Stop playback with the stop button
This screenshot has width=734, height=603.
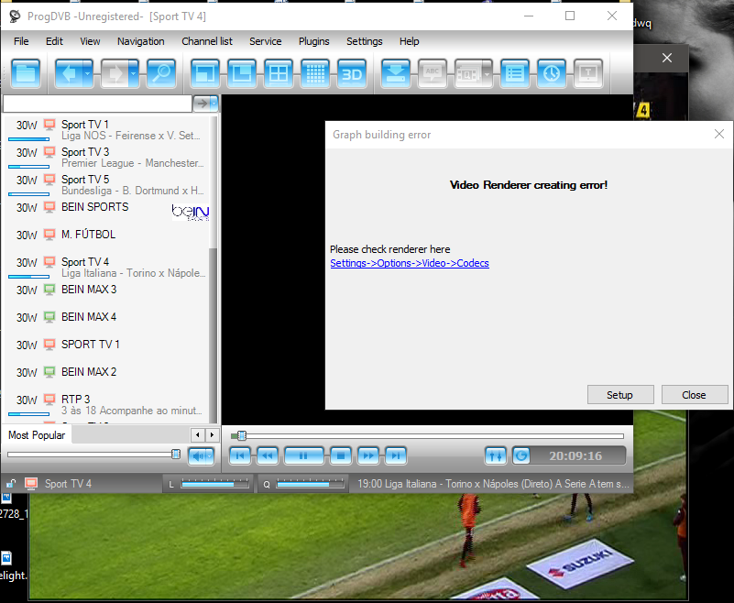(x=341, y=455)
